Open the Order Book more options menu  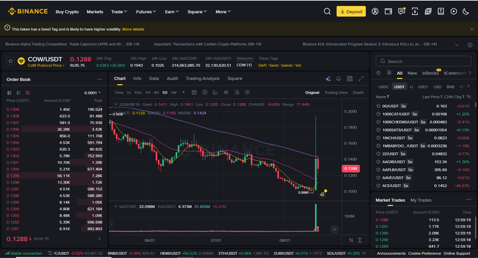click(x=100, y=79)
